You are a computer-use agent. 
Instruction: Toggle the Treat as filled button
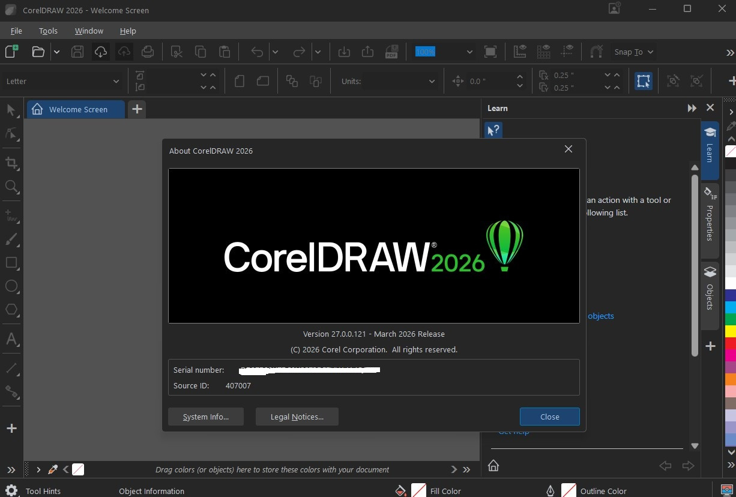(x=644, y=81)
